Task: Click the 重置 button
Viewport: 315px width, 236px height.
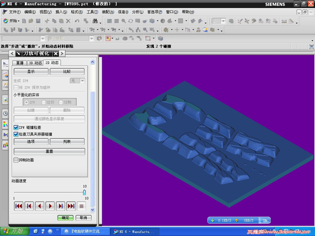Action: pyautogui.click(x=50, y=151)
